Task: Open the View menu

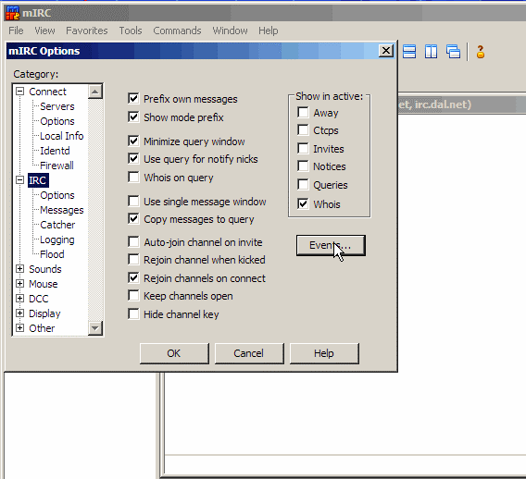Action: 44,31
